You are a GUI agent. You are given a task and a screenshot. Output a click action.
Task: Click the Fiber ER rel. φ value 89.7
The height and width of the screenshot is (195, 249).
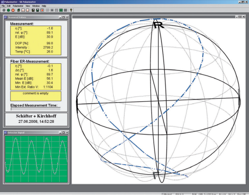[50, 74]
